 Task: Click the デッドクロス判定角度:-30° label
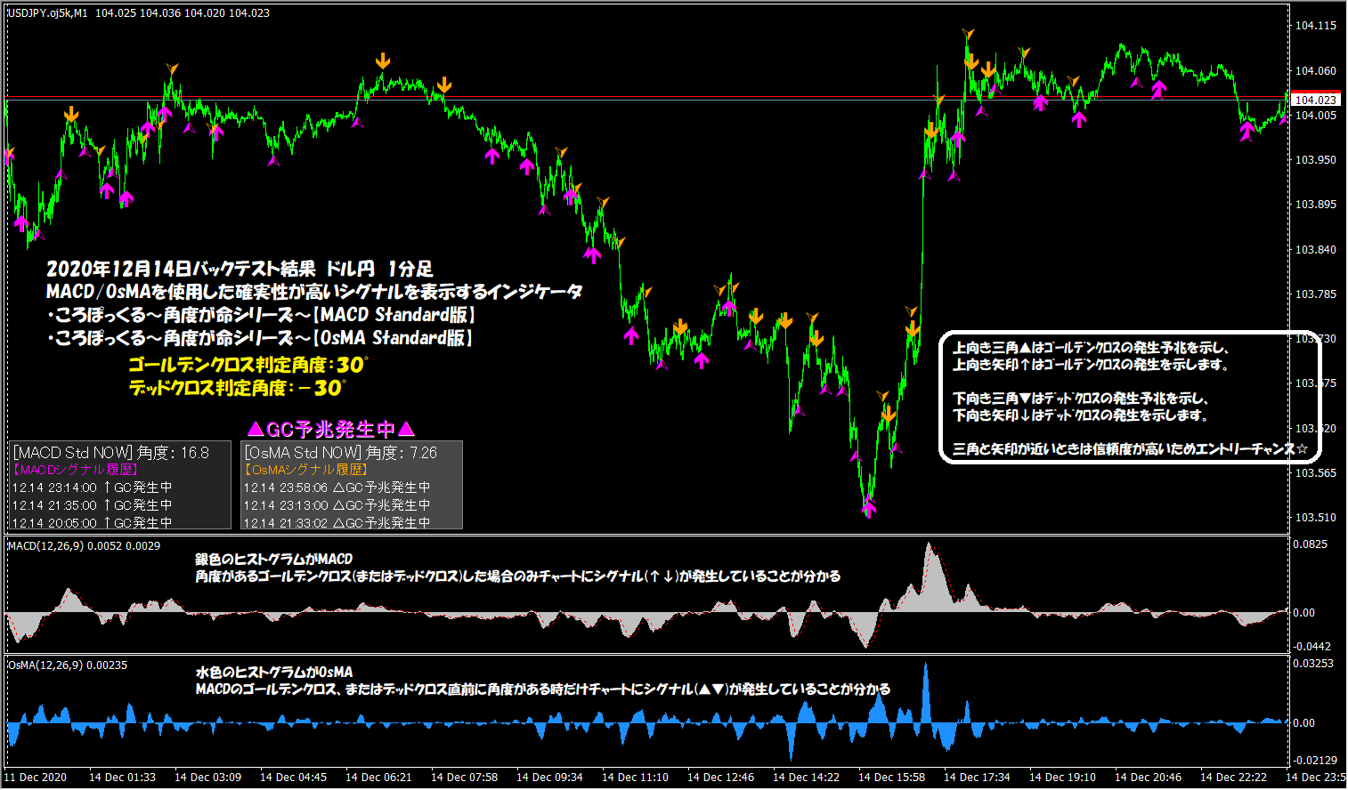click(x=237, y=388)
